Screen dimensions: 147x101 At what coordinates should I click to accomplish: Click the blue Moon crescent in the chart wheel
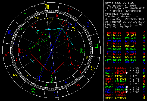pyautogui.click(x=70, y=26)
